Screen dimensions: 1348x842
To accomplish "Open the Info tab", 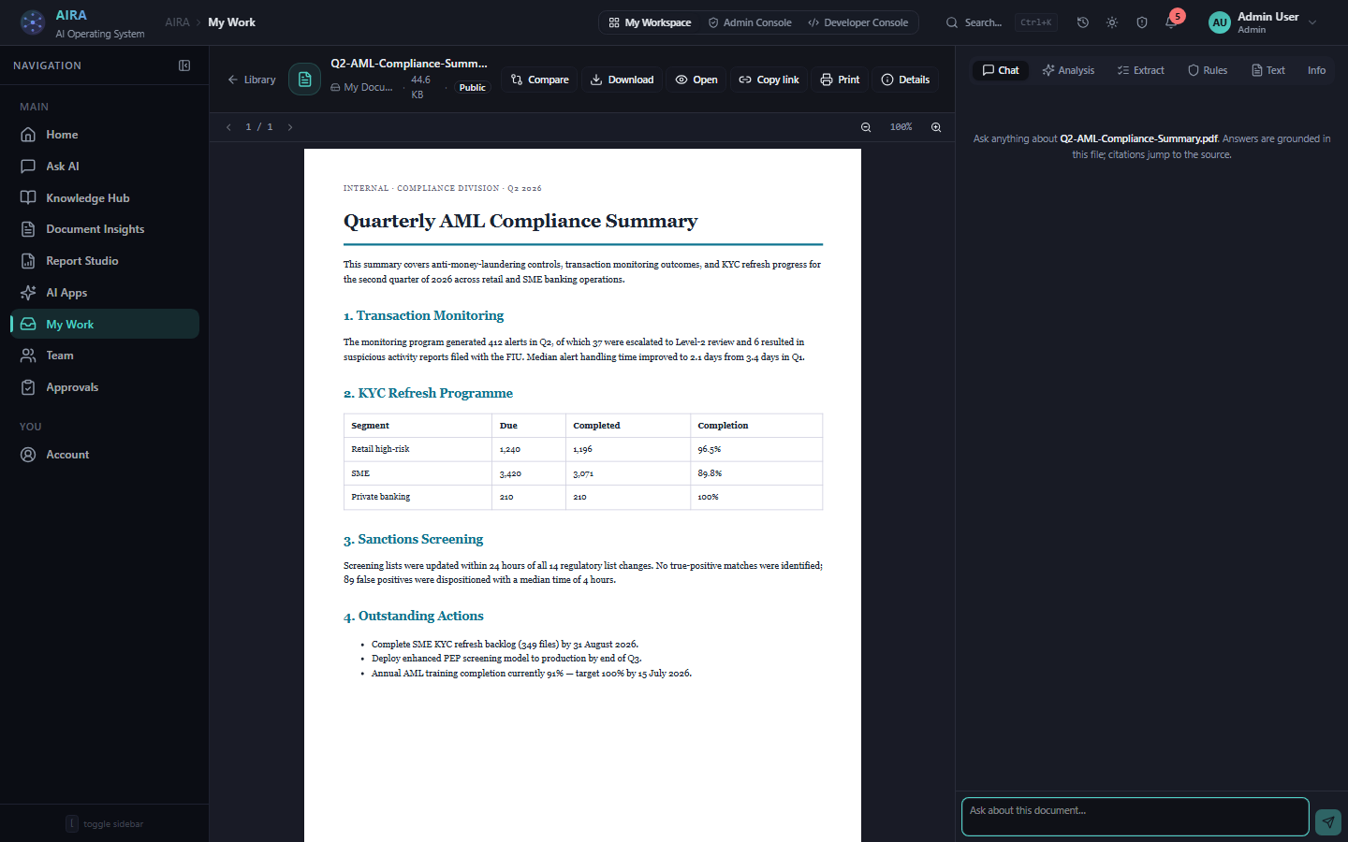I will pos(1316,70).
